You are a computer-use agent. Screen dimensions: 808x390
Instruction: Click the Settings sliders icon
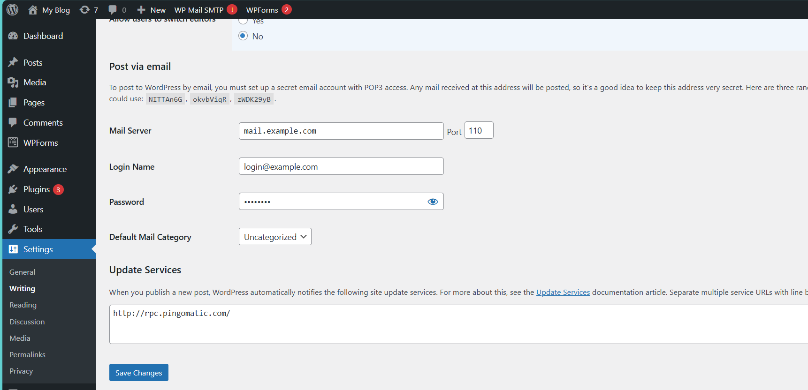(x=13, y=249)
